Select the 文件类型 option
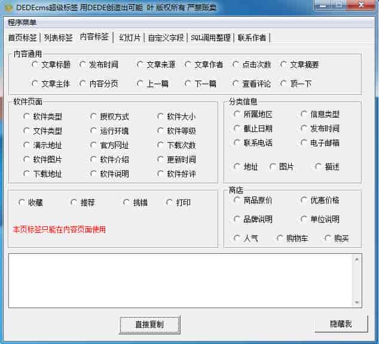 pos(43,131)
